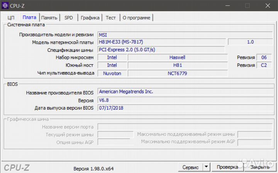This screenshot has width=278, height=173.
Task: Click the Максимально поддерживаемый режим AGP field
Action: [x=254, y=142]
